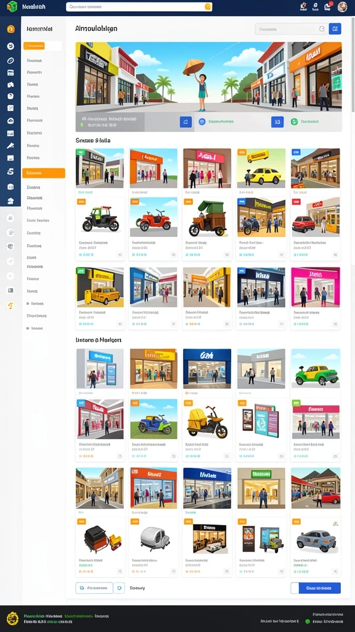Click the green circle icon on banner bar

[294, 122]
